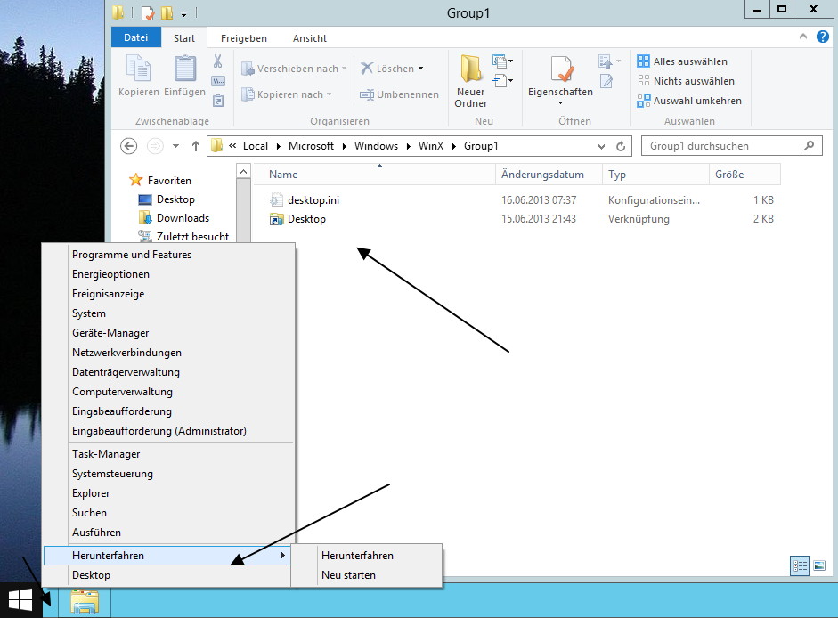Open the new item dropdown icon
Image resolution: width=838 pixels, height=618 pixels.
pyautogui.click(x=502, y=61)
